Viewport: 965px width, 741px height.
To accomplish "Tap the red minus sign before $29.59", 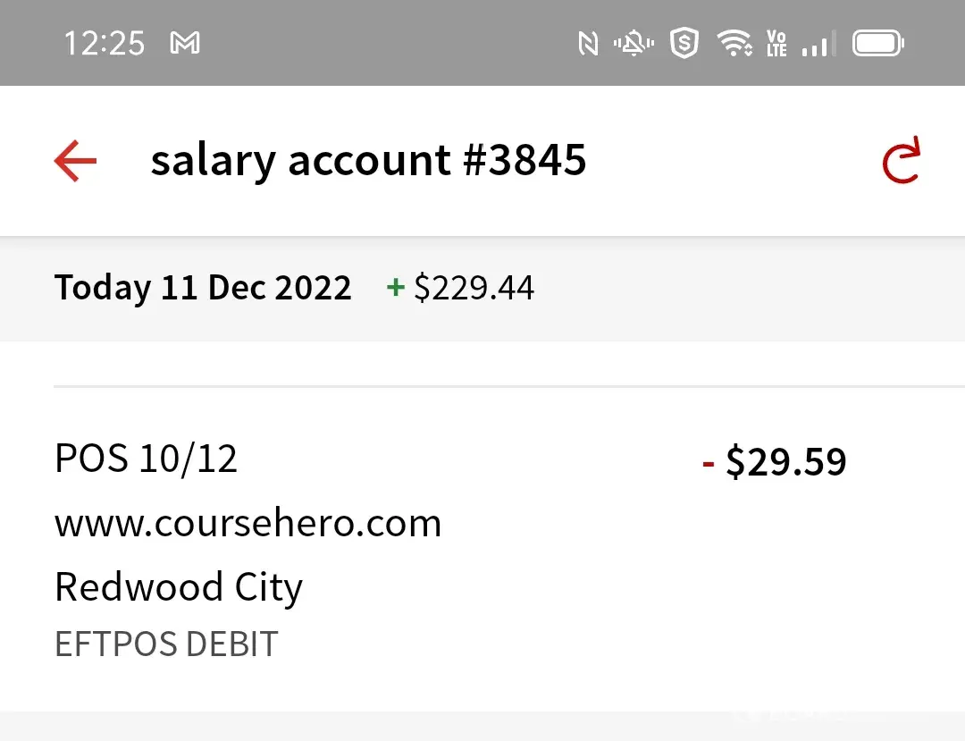I will 709,463.
